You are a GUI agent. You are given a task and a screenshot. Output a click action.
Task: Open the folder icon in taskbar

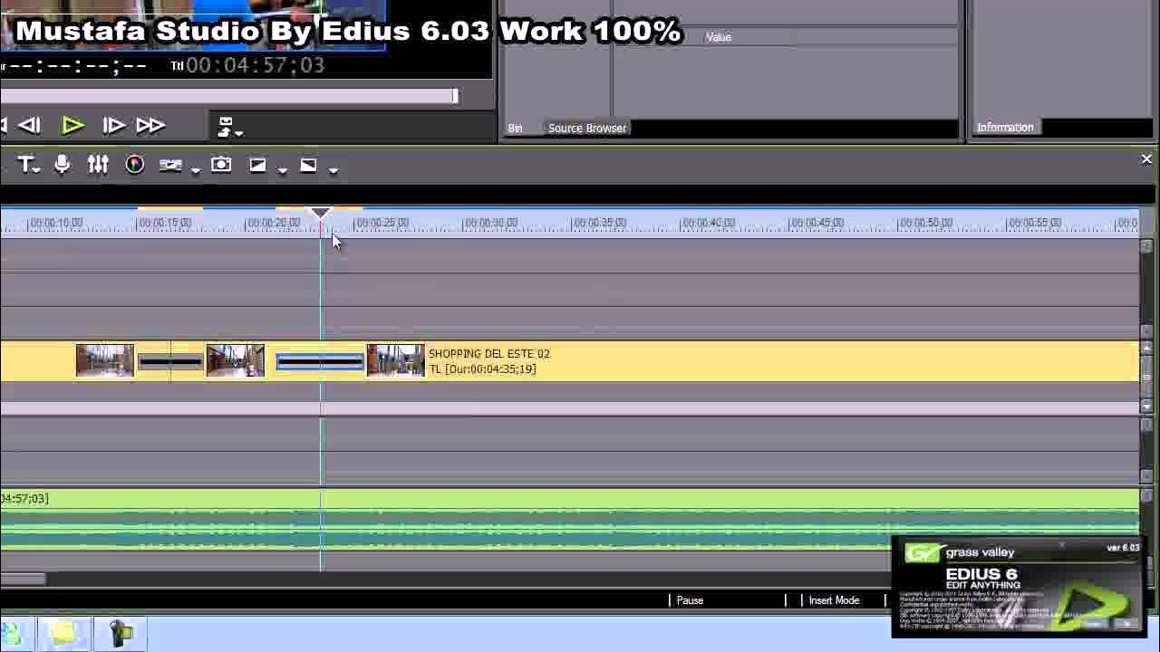click(x=65, y=633)
